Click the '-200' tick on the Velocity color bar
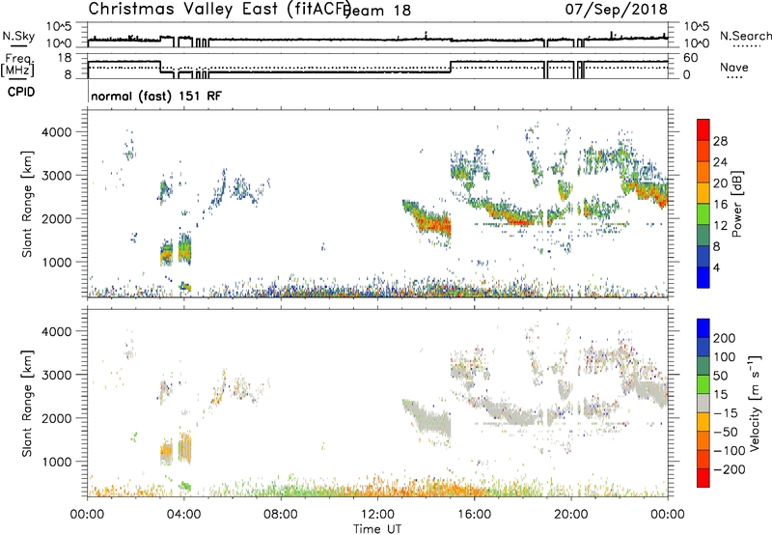 [x=730, y=469]
